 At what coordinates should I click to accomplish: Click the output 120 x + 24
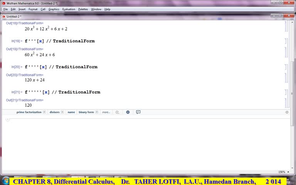coord(35,80)
